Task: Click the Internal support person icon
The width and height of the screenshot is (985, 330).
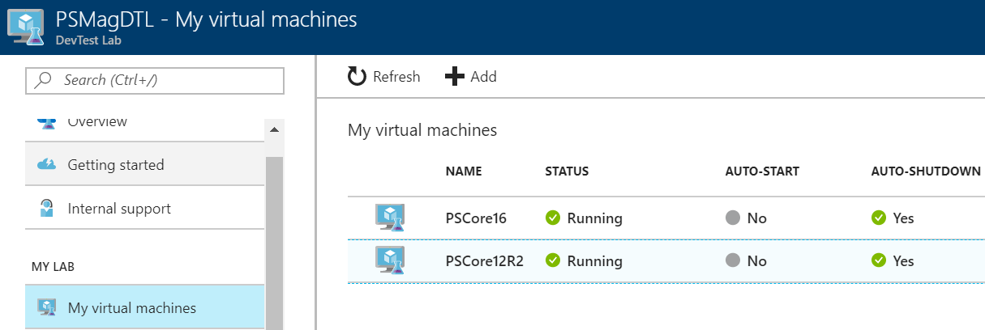Action: [x=47, y=209]
